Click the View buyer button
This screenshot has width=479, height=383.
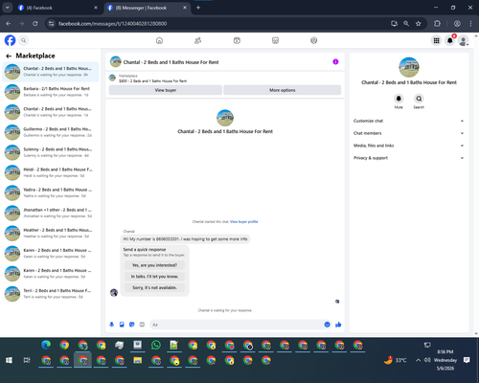click(x=166, y=90)
